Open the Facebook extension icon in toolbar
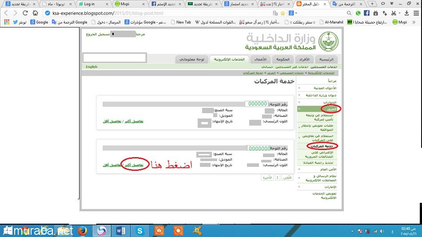This screenshot has width=422, height=237. pyautogui.click(x=366, y=13)
